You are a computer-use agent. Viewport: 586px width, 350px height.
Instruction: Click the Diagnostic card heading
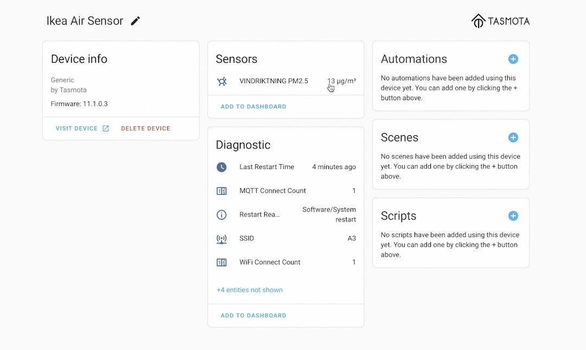243,145
